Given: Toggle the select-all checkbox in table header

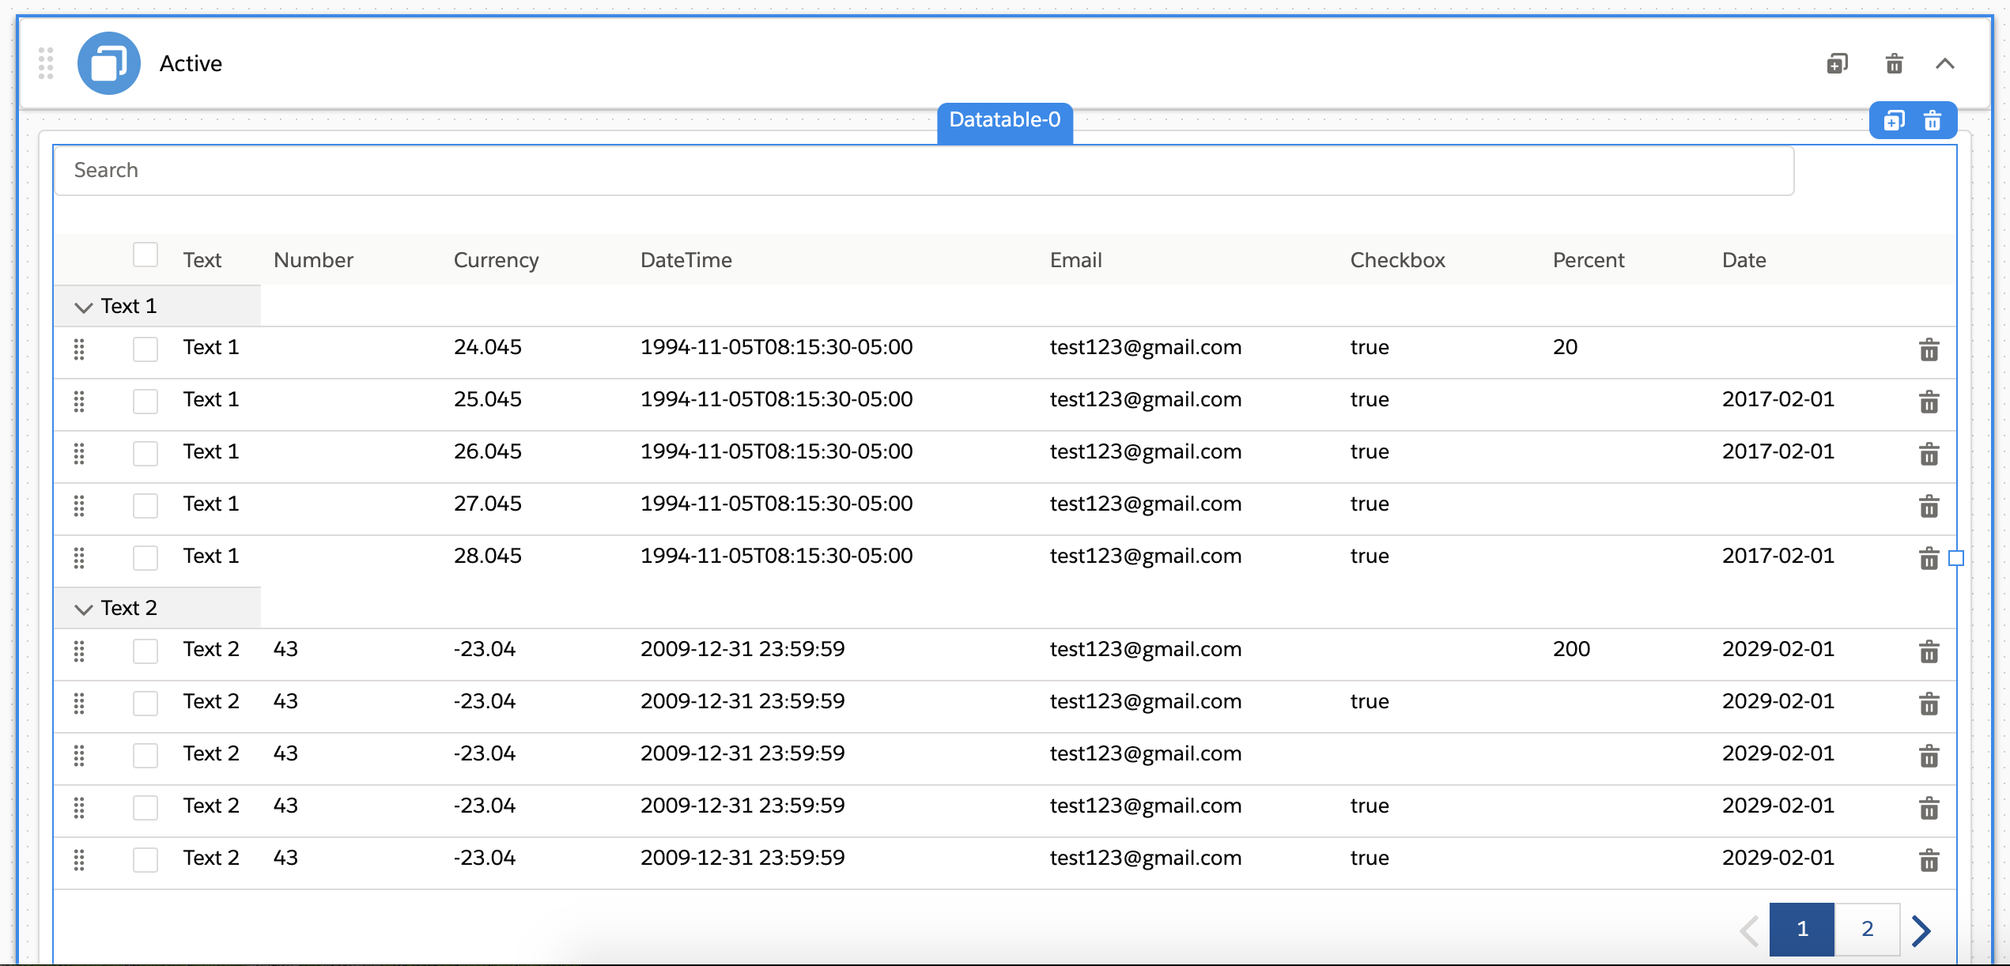Looking at the screenshot, I should click(145, 255).
